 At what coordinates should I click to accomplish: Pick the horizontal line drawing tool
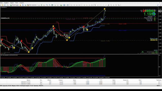pos(104,5)
